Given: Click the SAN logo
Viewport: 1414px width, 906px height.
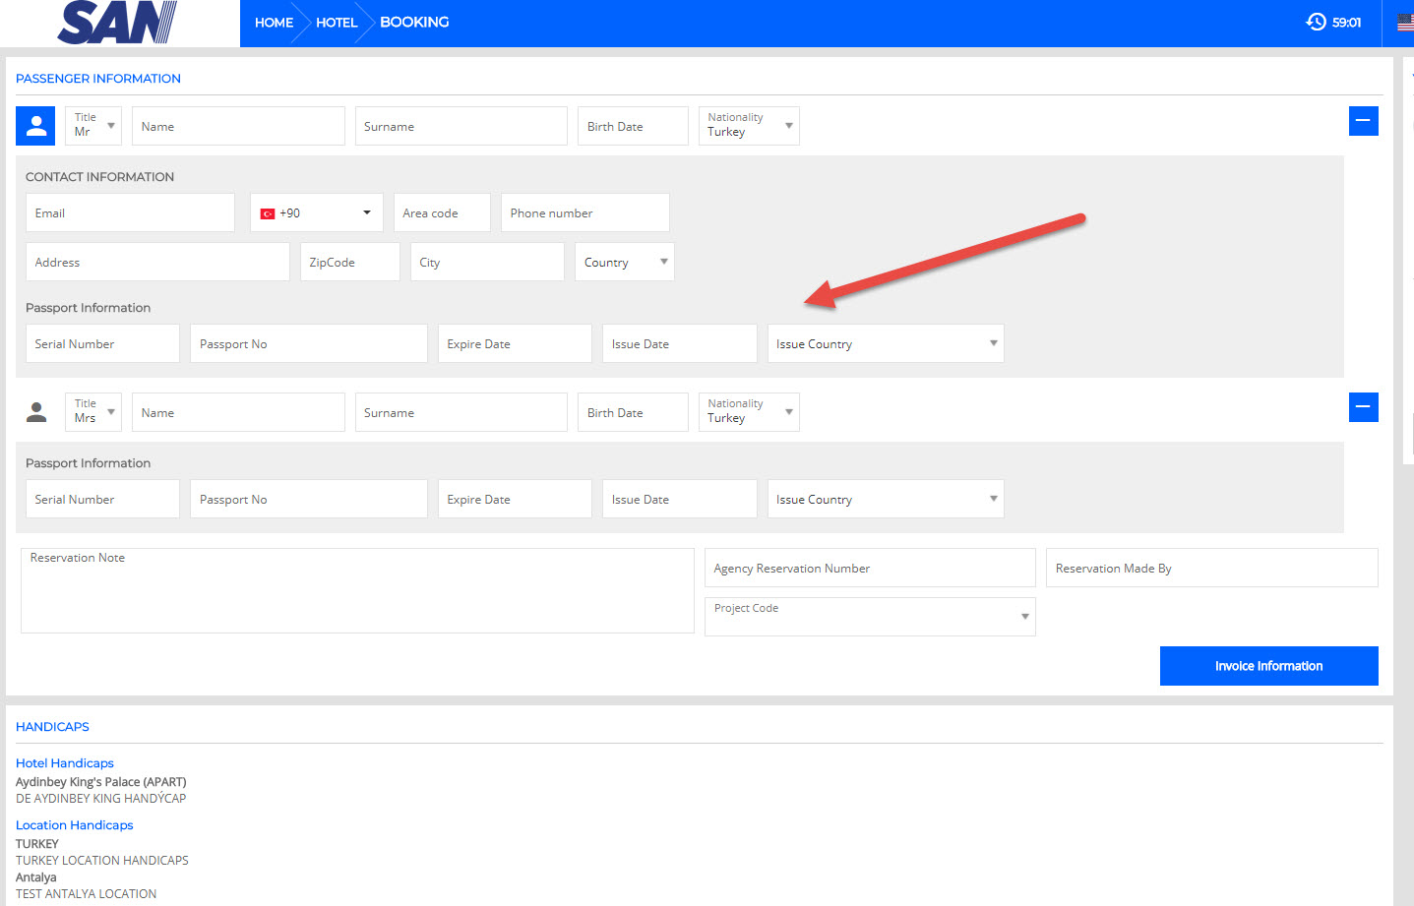Looking at the screenshot, I should click(x=117, y=23).
